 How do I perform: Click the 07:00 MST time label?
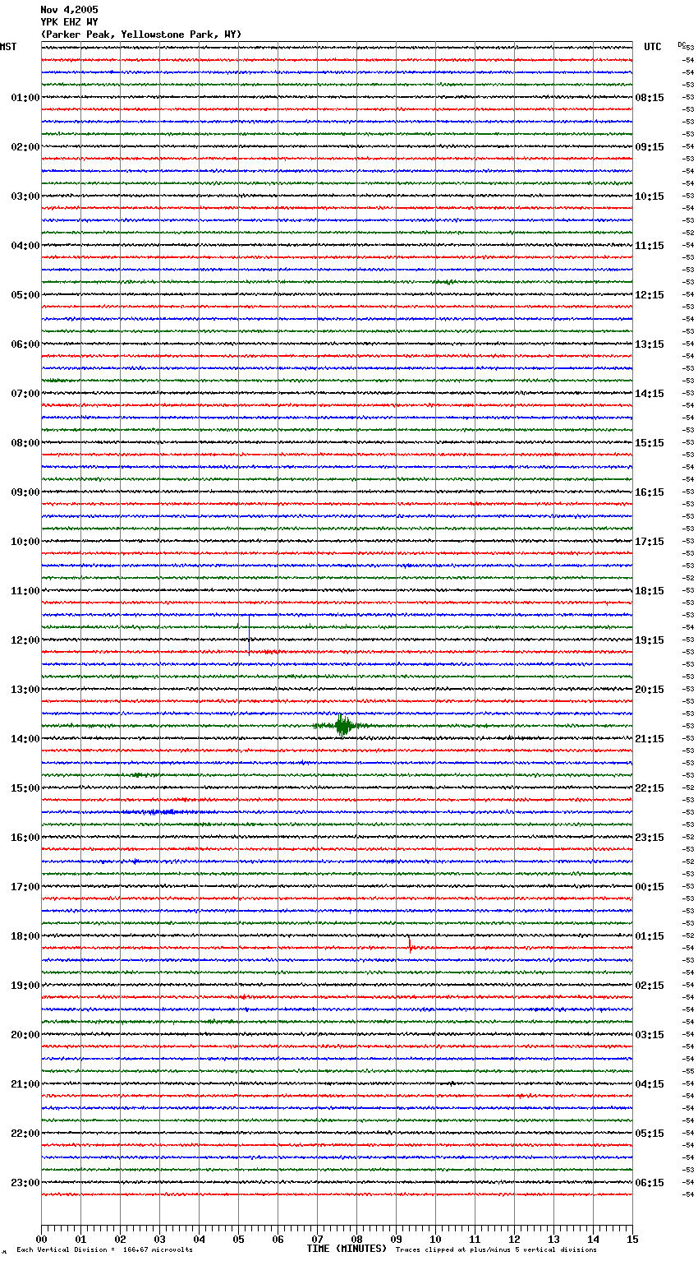25,394
